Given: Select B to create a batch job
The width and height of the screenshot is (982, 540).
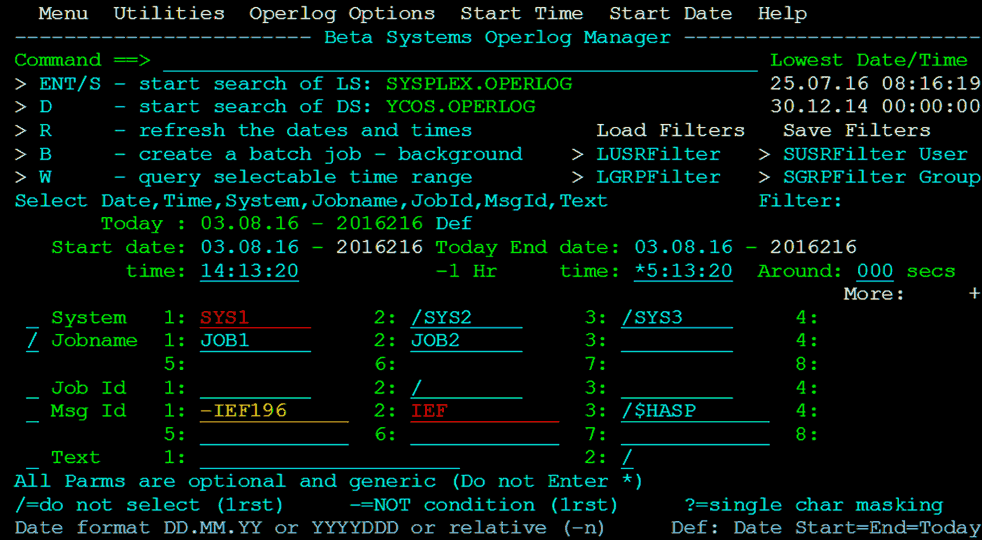Looking at the screenshot, I should 46,154.
